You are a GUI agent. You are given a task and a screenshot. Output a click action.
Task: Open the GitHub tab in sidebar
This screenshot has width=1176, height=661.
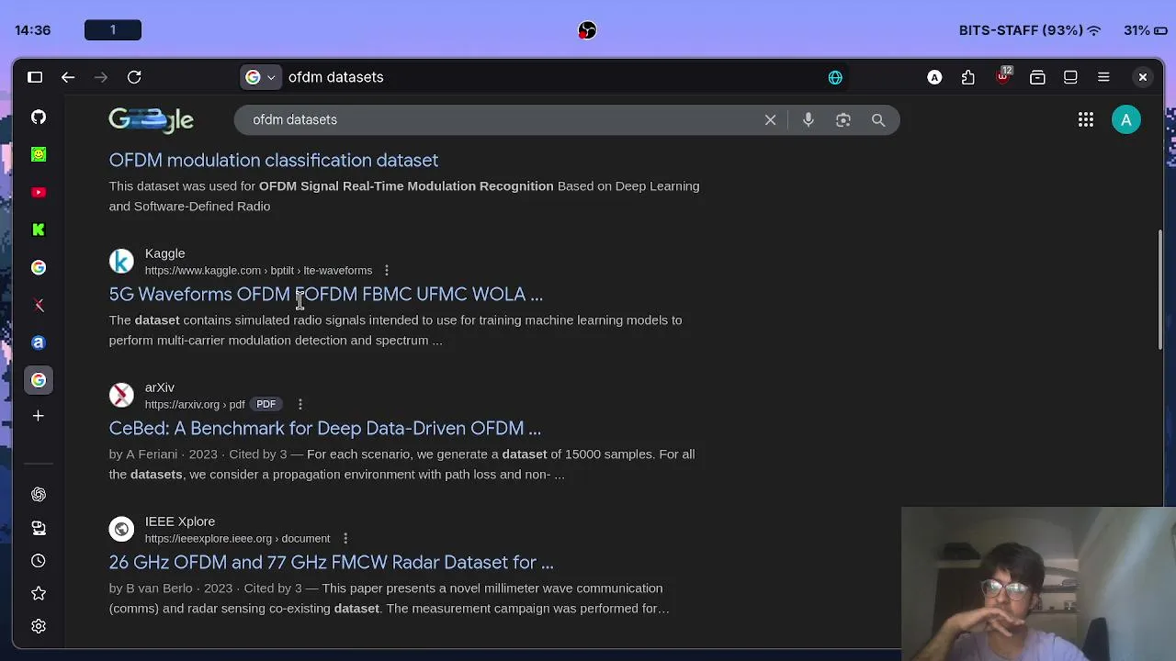click(39, 117)
